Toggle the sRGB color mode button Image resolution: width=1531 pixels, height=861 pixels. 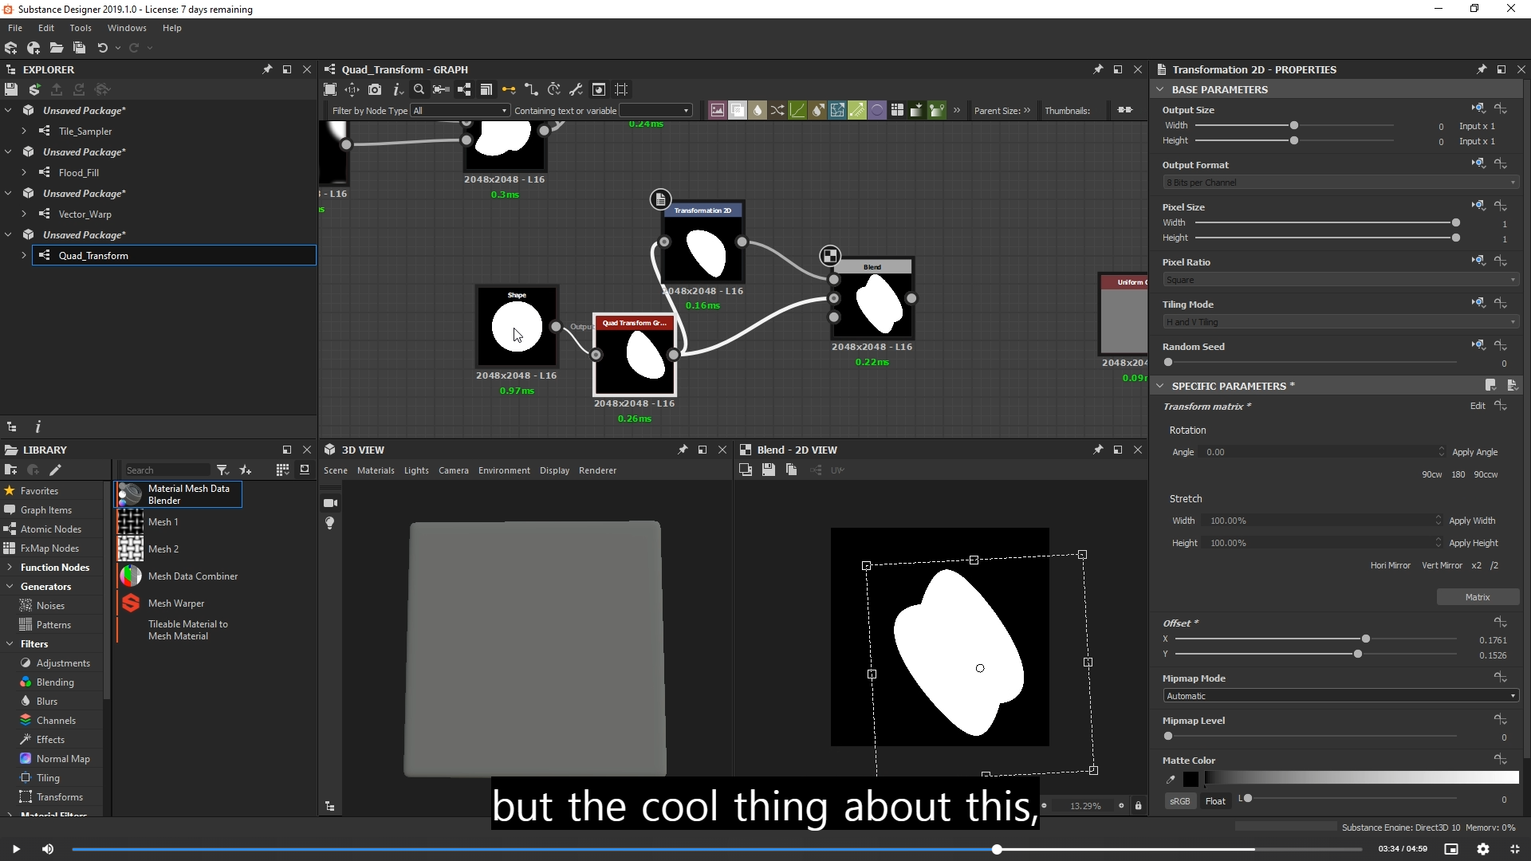click(1179, 801)
